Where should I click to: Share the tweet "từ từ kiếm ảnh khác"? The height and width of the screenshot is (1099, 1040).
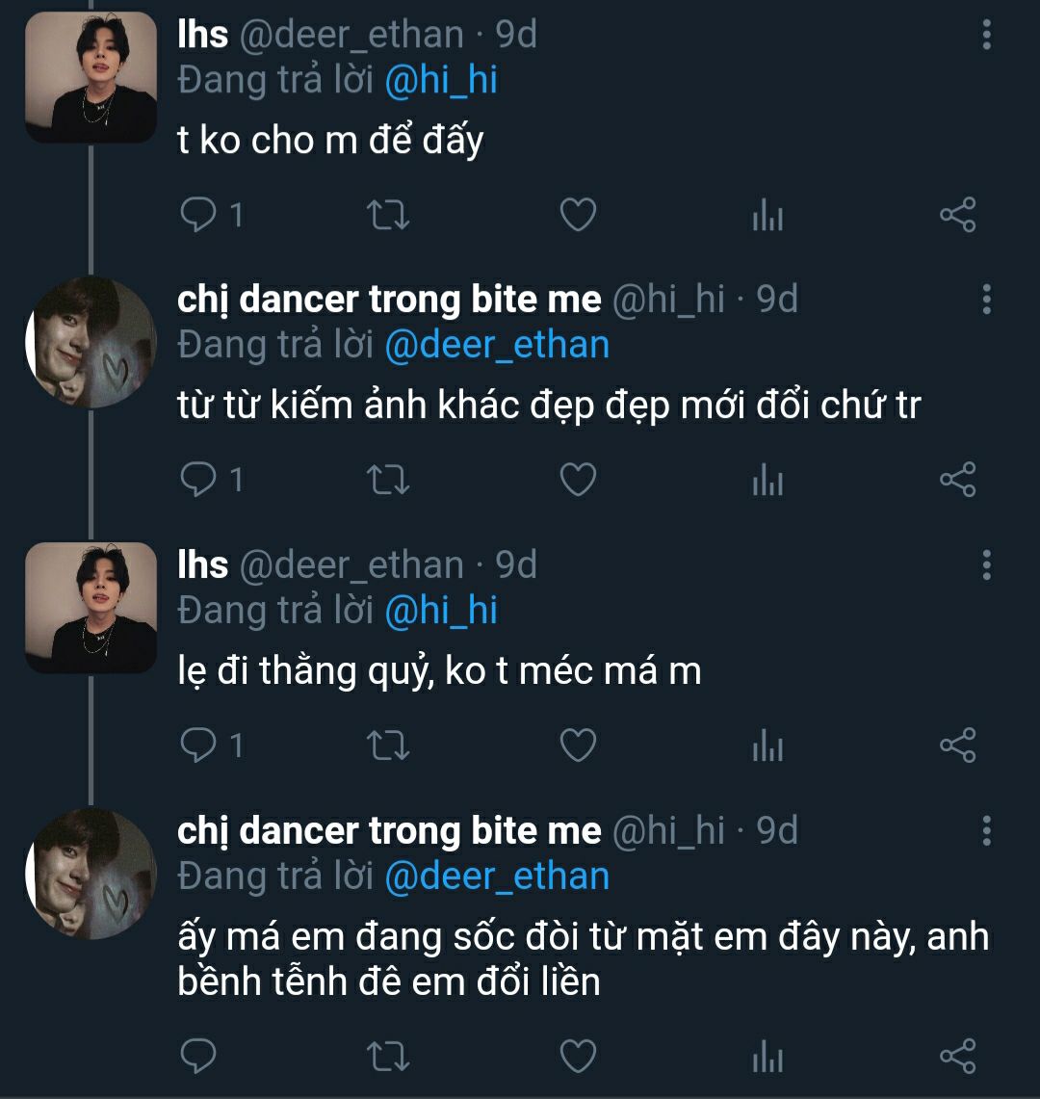(x=957, y=480)
